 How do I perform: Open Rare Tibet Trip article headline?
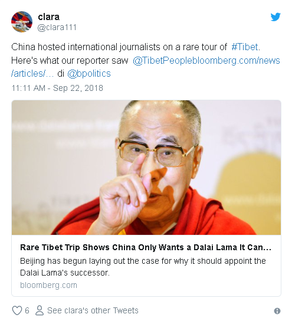pyautogui.click(x=146, y=247)
